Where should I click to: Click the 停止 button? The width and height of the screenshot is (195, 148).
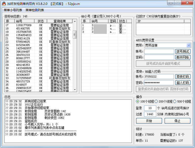pyautogui.click(x=178, y=121)
